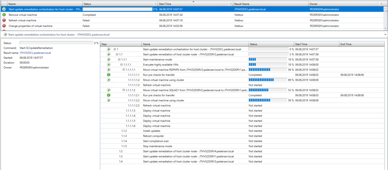
Task: Click failed icon of Refresh virtual machine job
Action: coord(4,20)
